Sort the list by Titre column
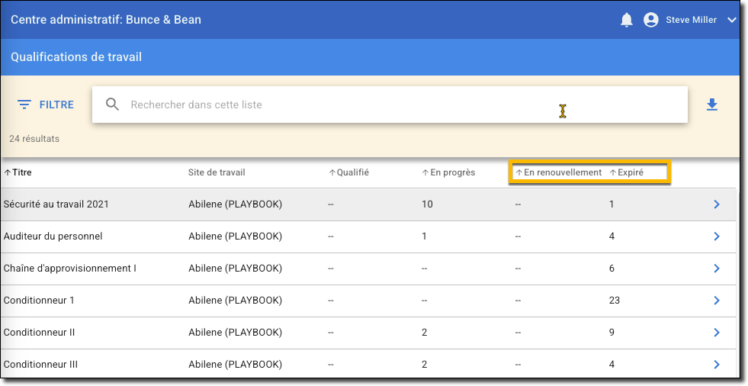Viewport: 748px width, 386px height. pyautogui.click(x=18, y=172)
